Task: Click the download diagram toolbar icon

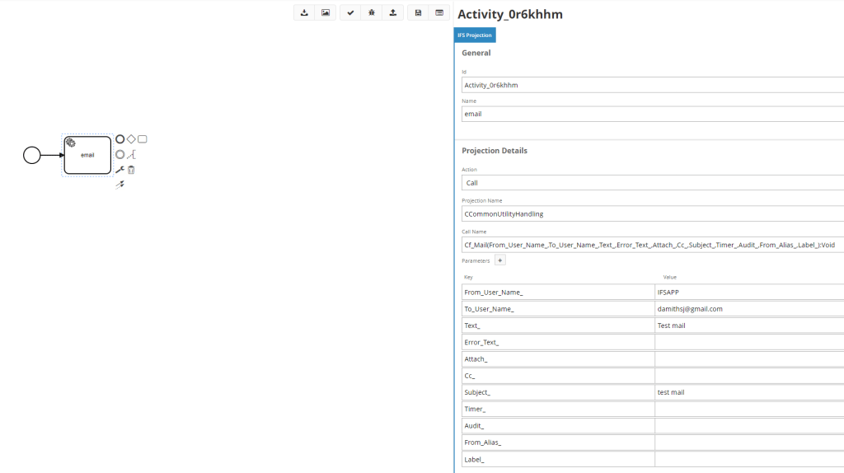Action: (304, 13)
